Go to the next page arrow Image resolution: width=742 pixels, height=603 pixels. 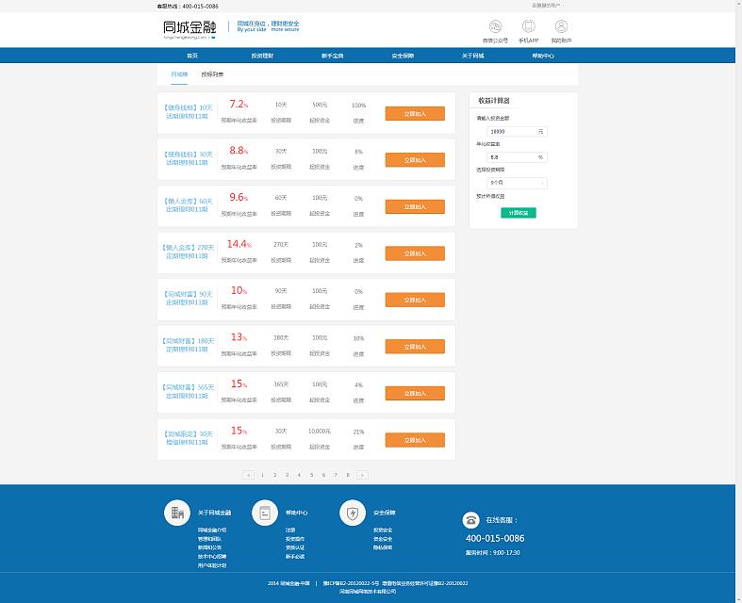tap(362, 475)
